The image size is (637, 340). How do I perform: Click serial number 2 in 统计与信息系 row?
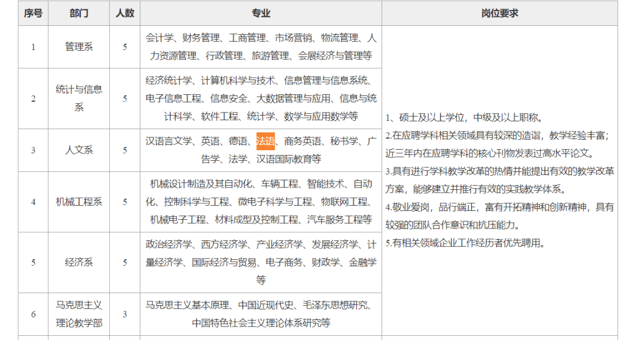click(33, 98)
